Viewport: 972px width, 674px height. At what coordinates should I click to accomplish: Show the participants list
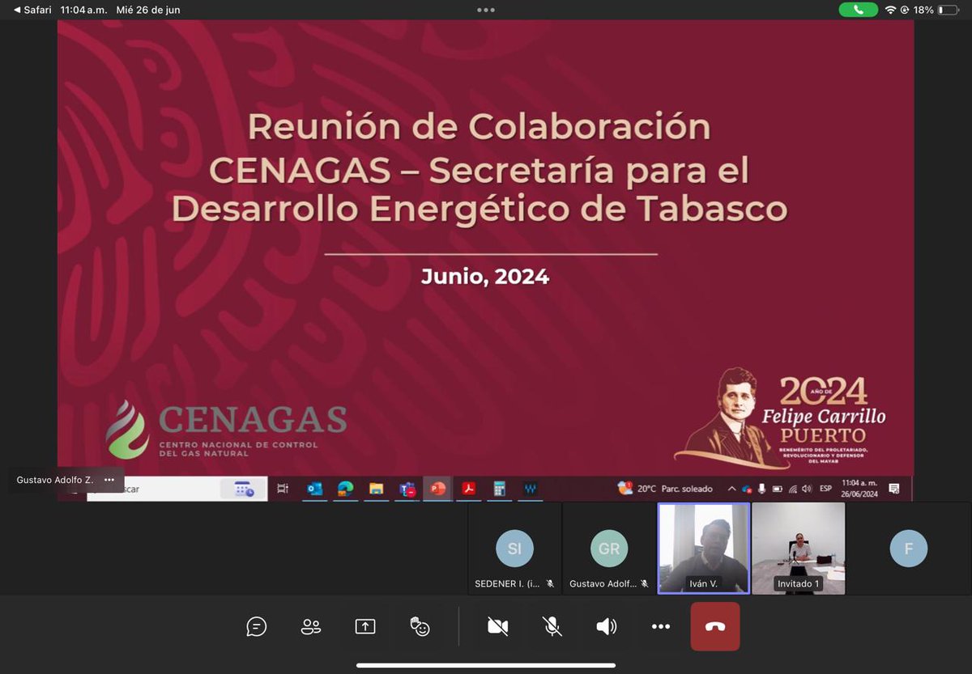(311, 626)
